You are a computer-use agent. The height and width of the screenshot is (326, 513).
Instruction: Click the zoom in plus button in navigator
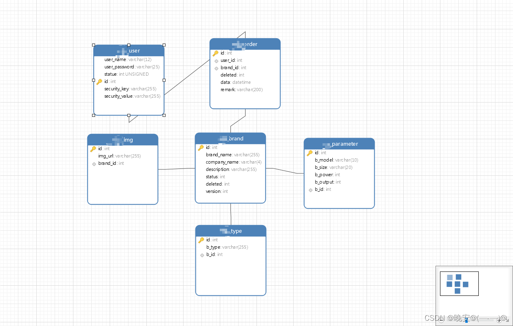click(499, 321)
